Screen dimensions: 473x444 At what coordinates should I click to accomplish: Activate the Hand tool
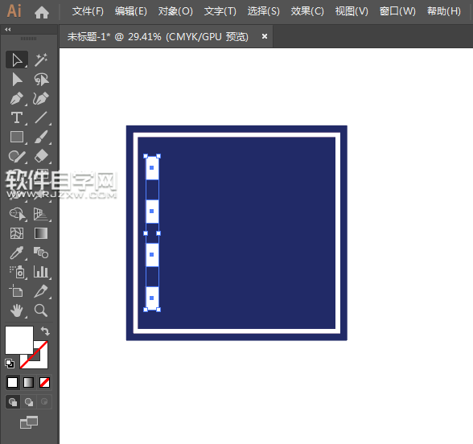[x=17, y=310]
